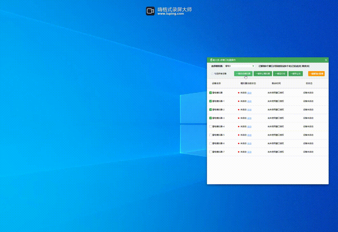Click the 启动 link for 雷电模拟器-6
338x232 pixels.
coord(249,143)
